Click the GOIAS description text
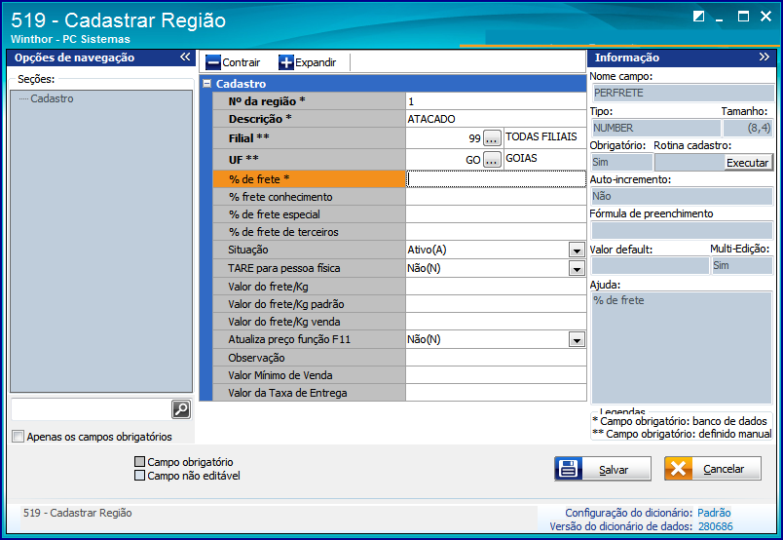Screen dimensions: 783x540 point(521,158)
